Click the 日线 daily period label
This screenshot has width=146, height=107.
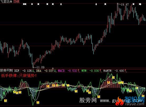pos(16,2)
